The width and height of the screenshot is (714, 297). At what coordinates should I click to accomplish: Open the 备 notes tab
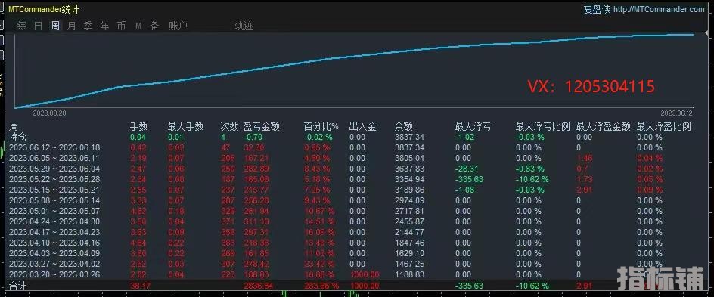pyautogui.click(x=155, y=26)
